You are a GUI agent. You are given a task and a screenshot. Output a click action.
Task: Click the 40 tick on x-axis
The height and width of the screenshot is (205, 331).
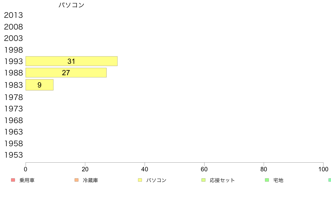click(x=145, y=169)
